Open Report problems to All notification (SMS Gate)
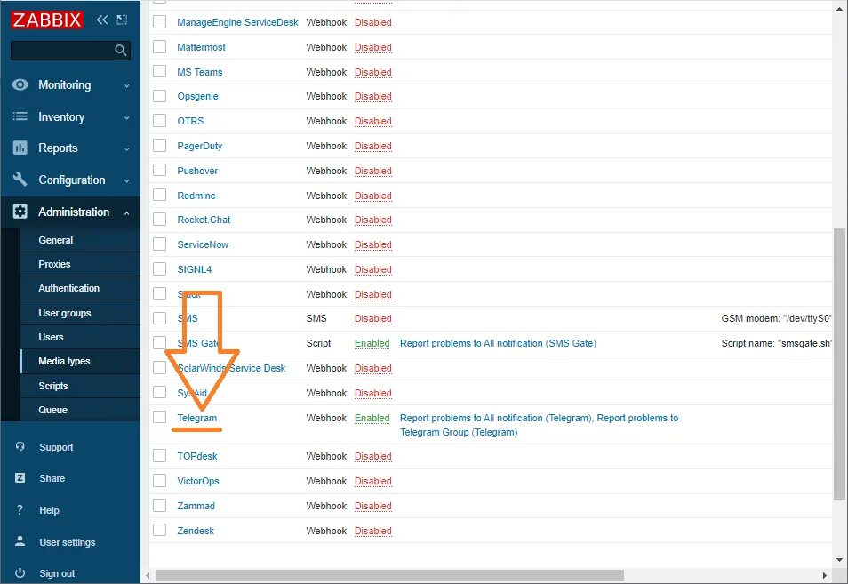 click(498, 343)
